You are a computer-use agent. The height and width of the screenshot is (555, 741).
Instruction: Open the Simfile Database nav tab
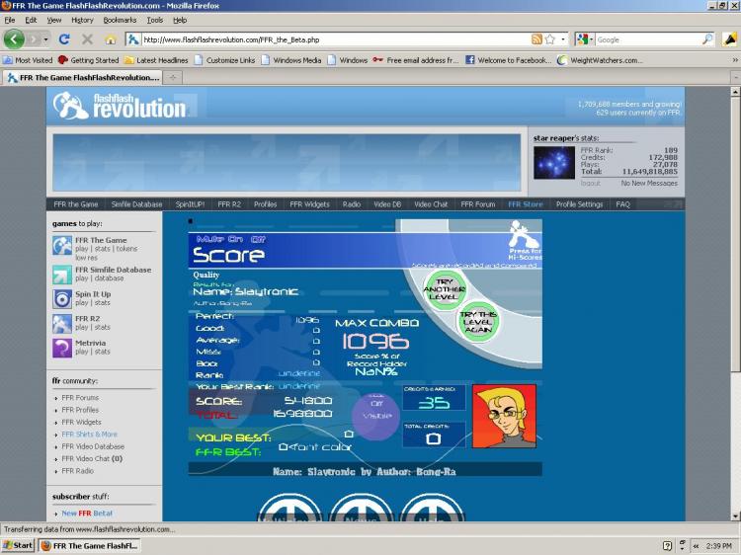point(136,204)
